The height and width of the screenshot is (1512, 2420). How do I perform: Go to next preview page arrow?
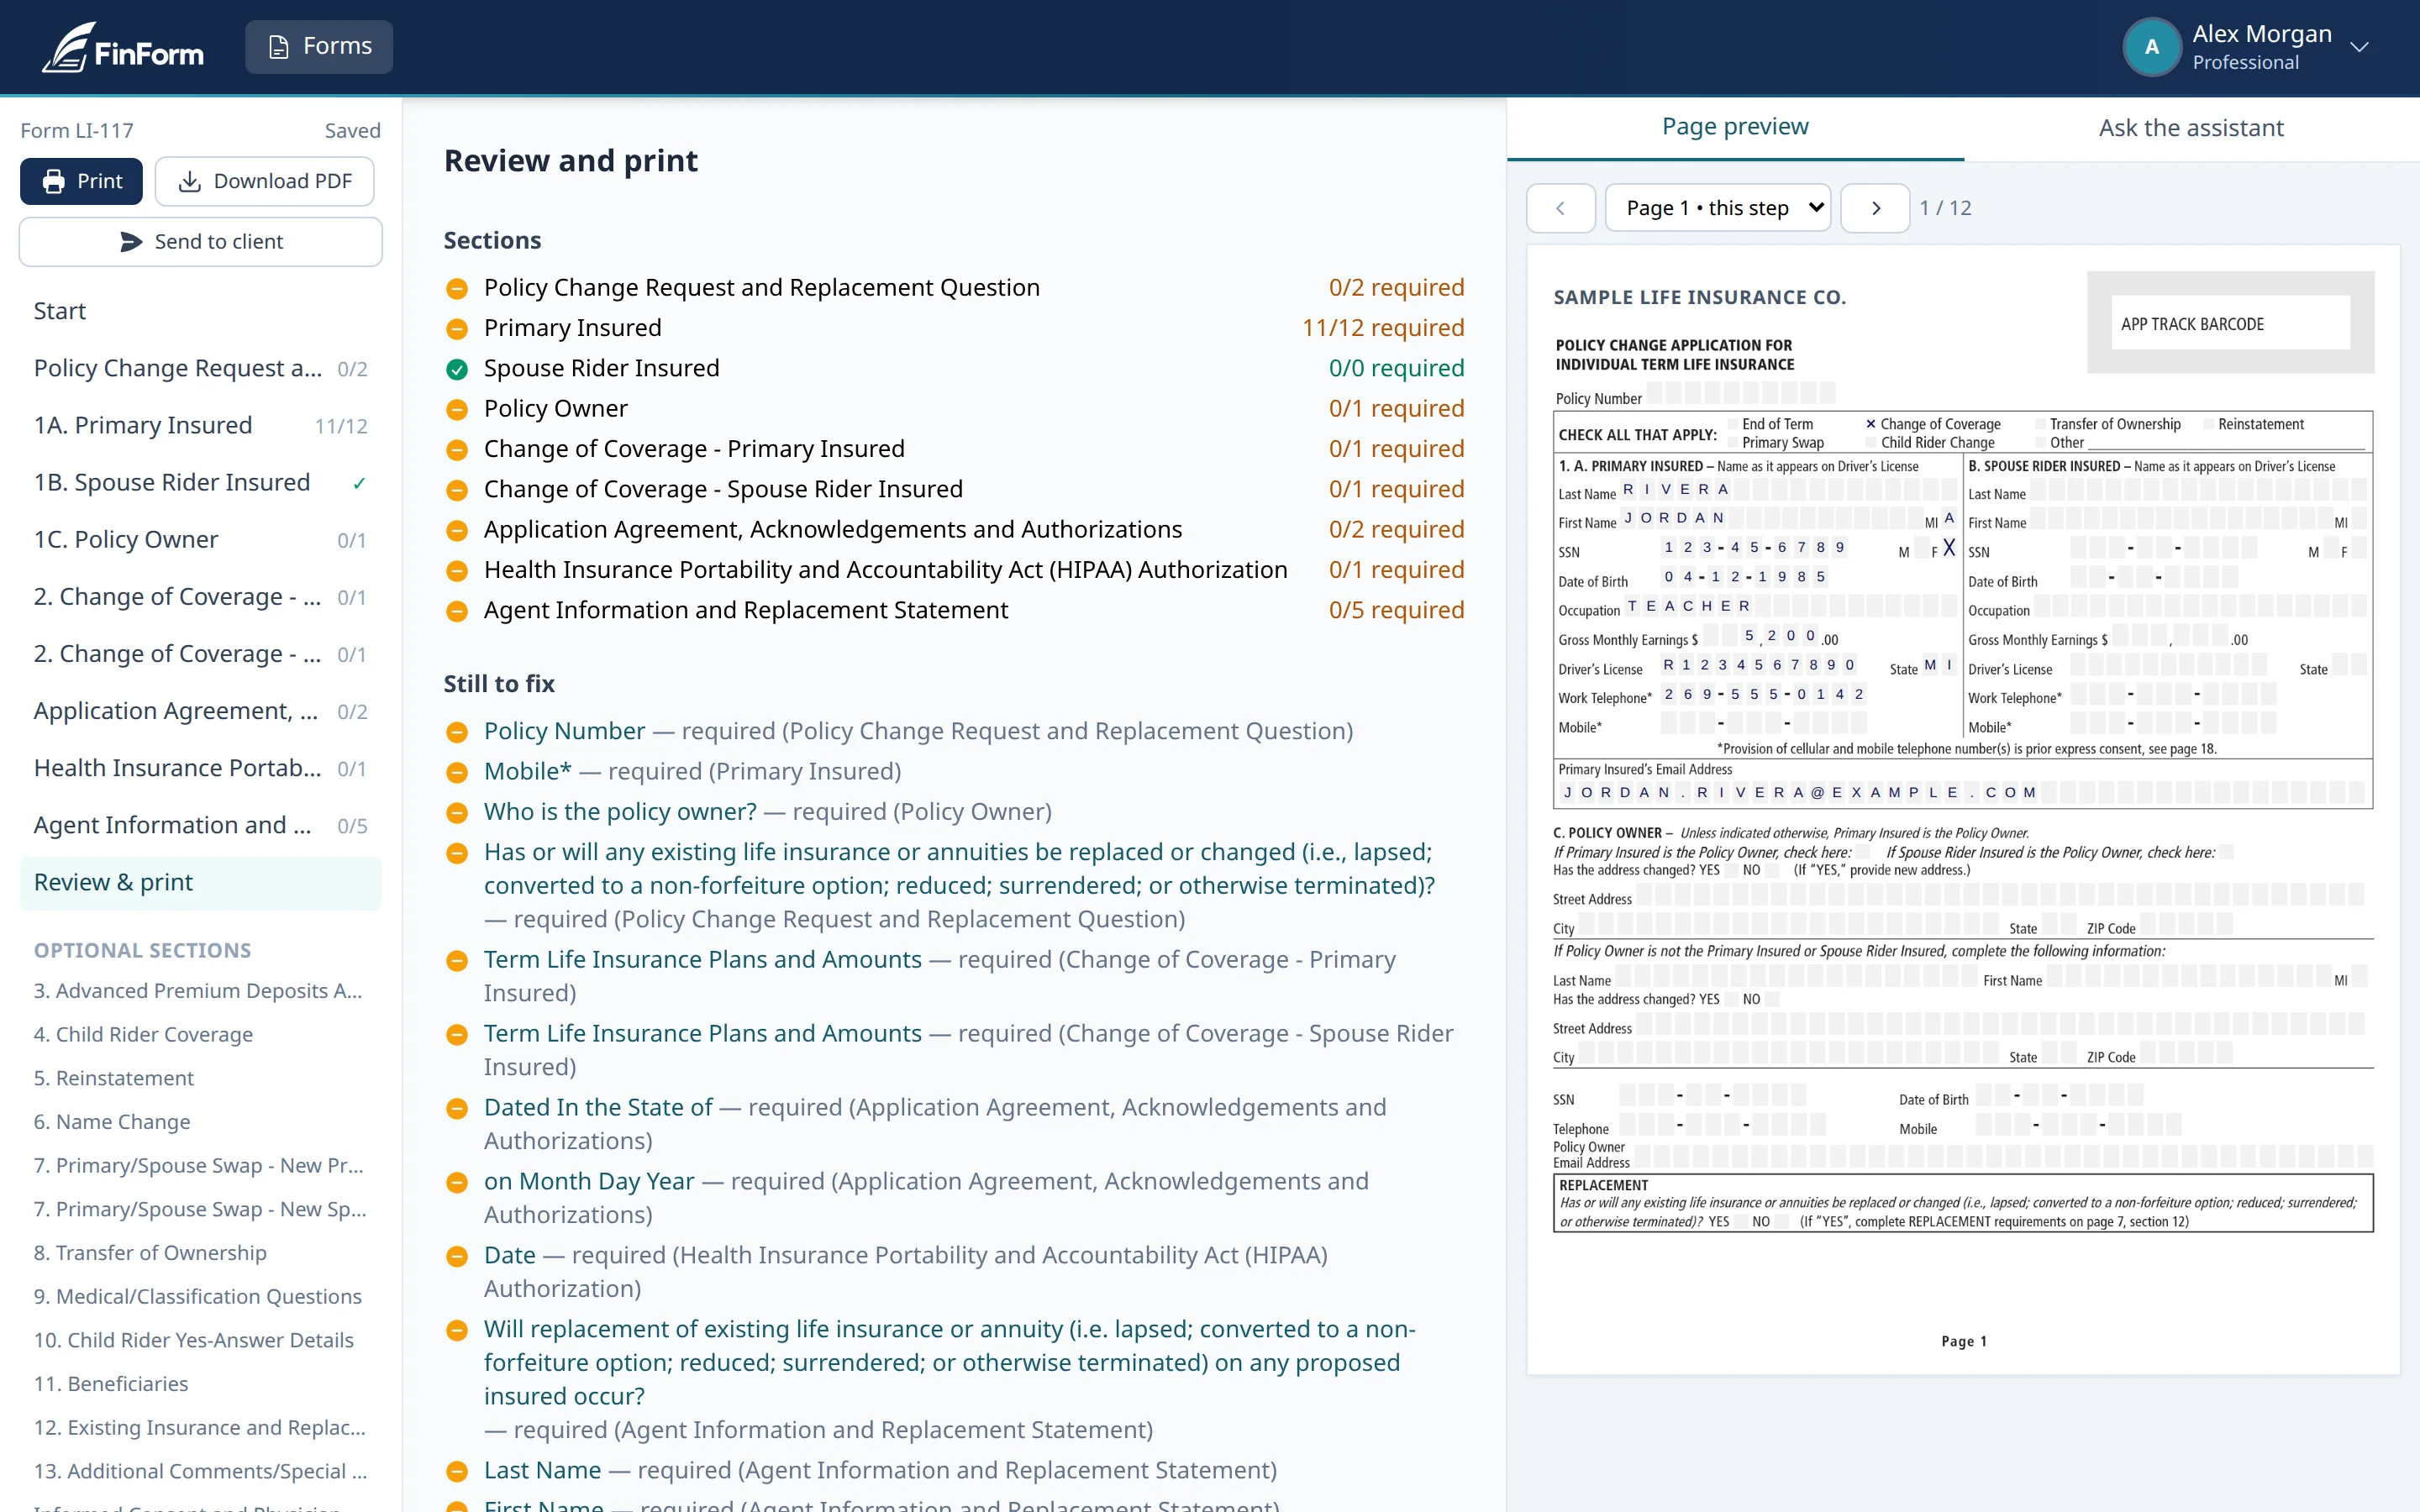1875,208
